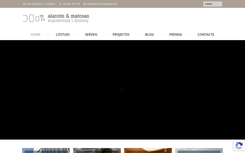Open the L'ESTUDI menu item

[63, 34]
